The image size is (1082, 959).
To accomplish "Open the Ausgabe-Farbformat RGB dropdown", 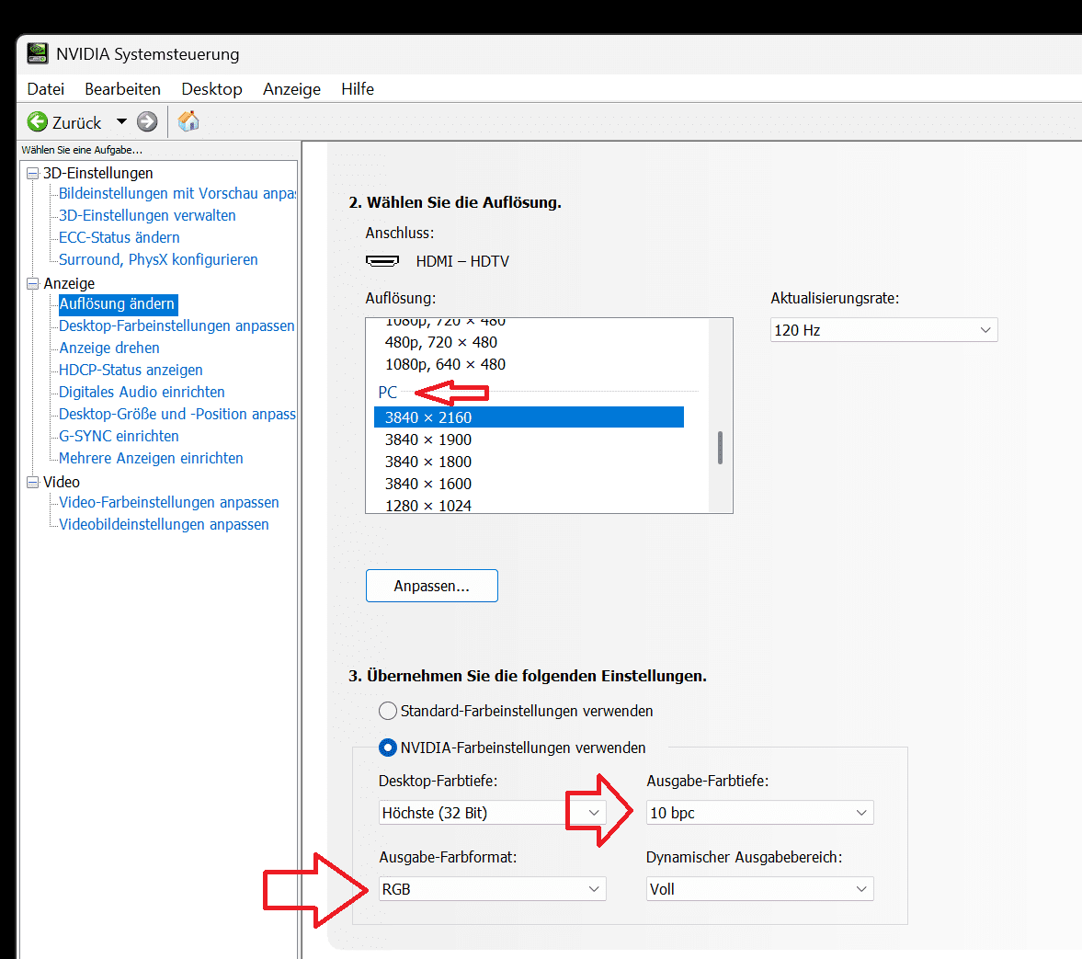I will pos(493,888).
